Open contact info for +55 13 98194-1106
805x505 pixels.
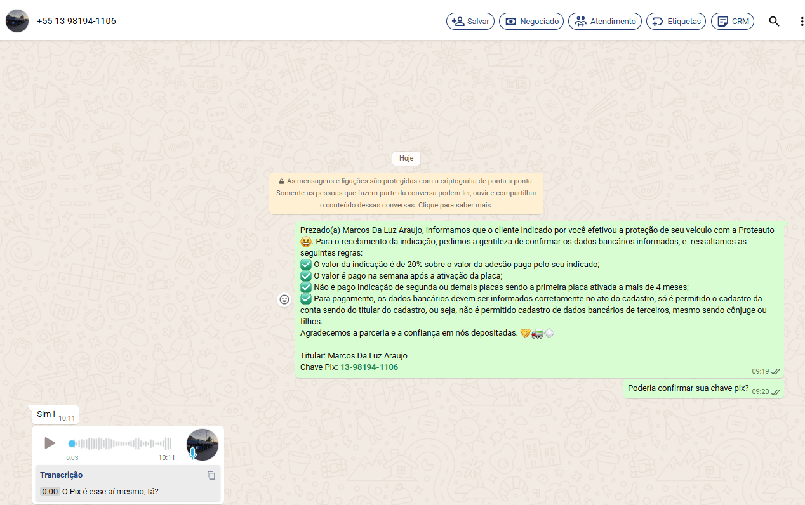point(76,21)
